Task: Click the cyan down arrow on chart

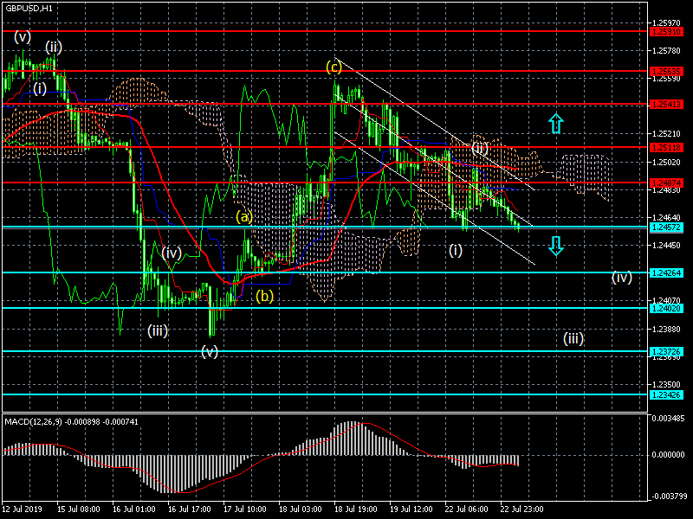Action: pos(556,246)
